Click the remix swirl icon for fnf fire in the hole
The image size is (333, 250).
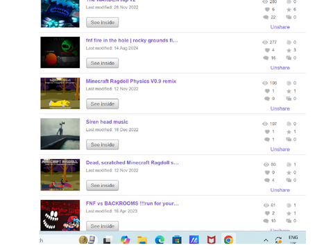(x=289, y=42)
